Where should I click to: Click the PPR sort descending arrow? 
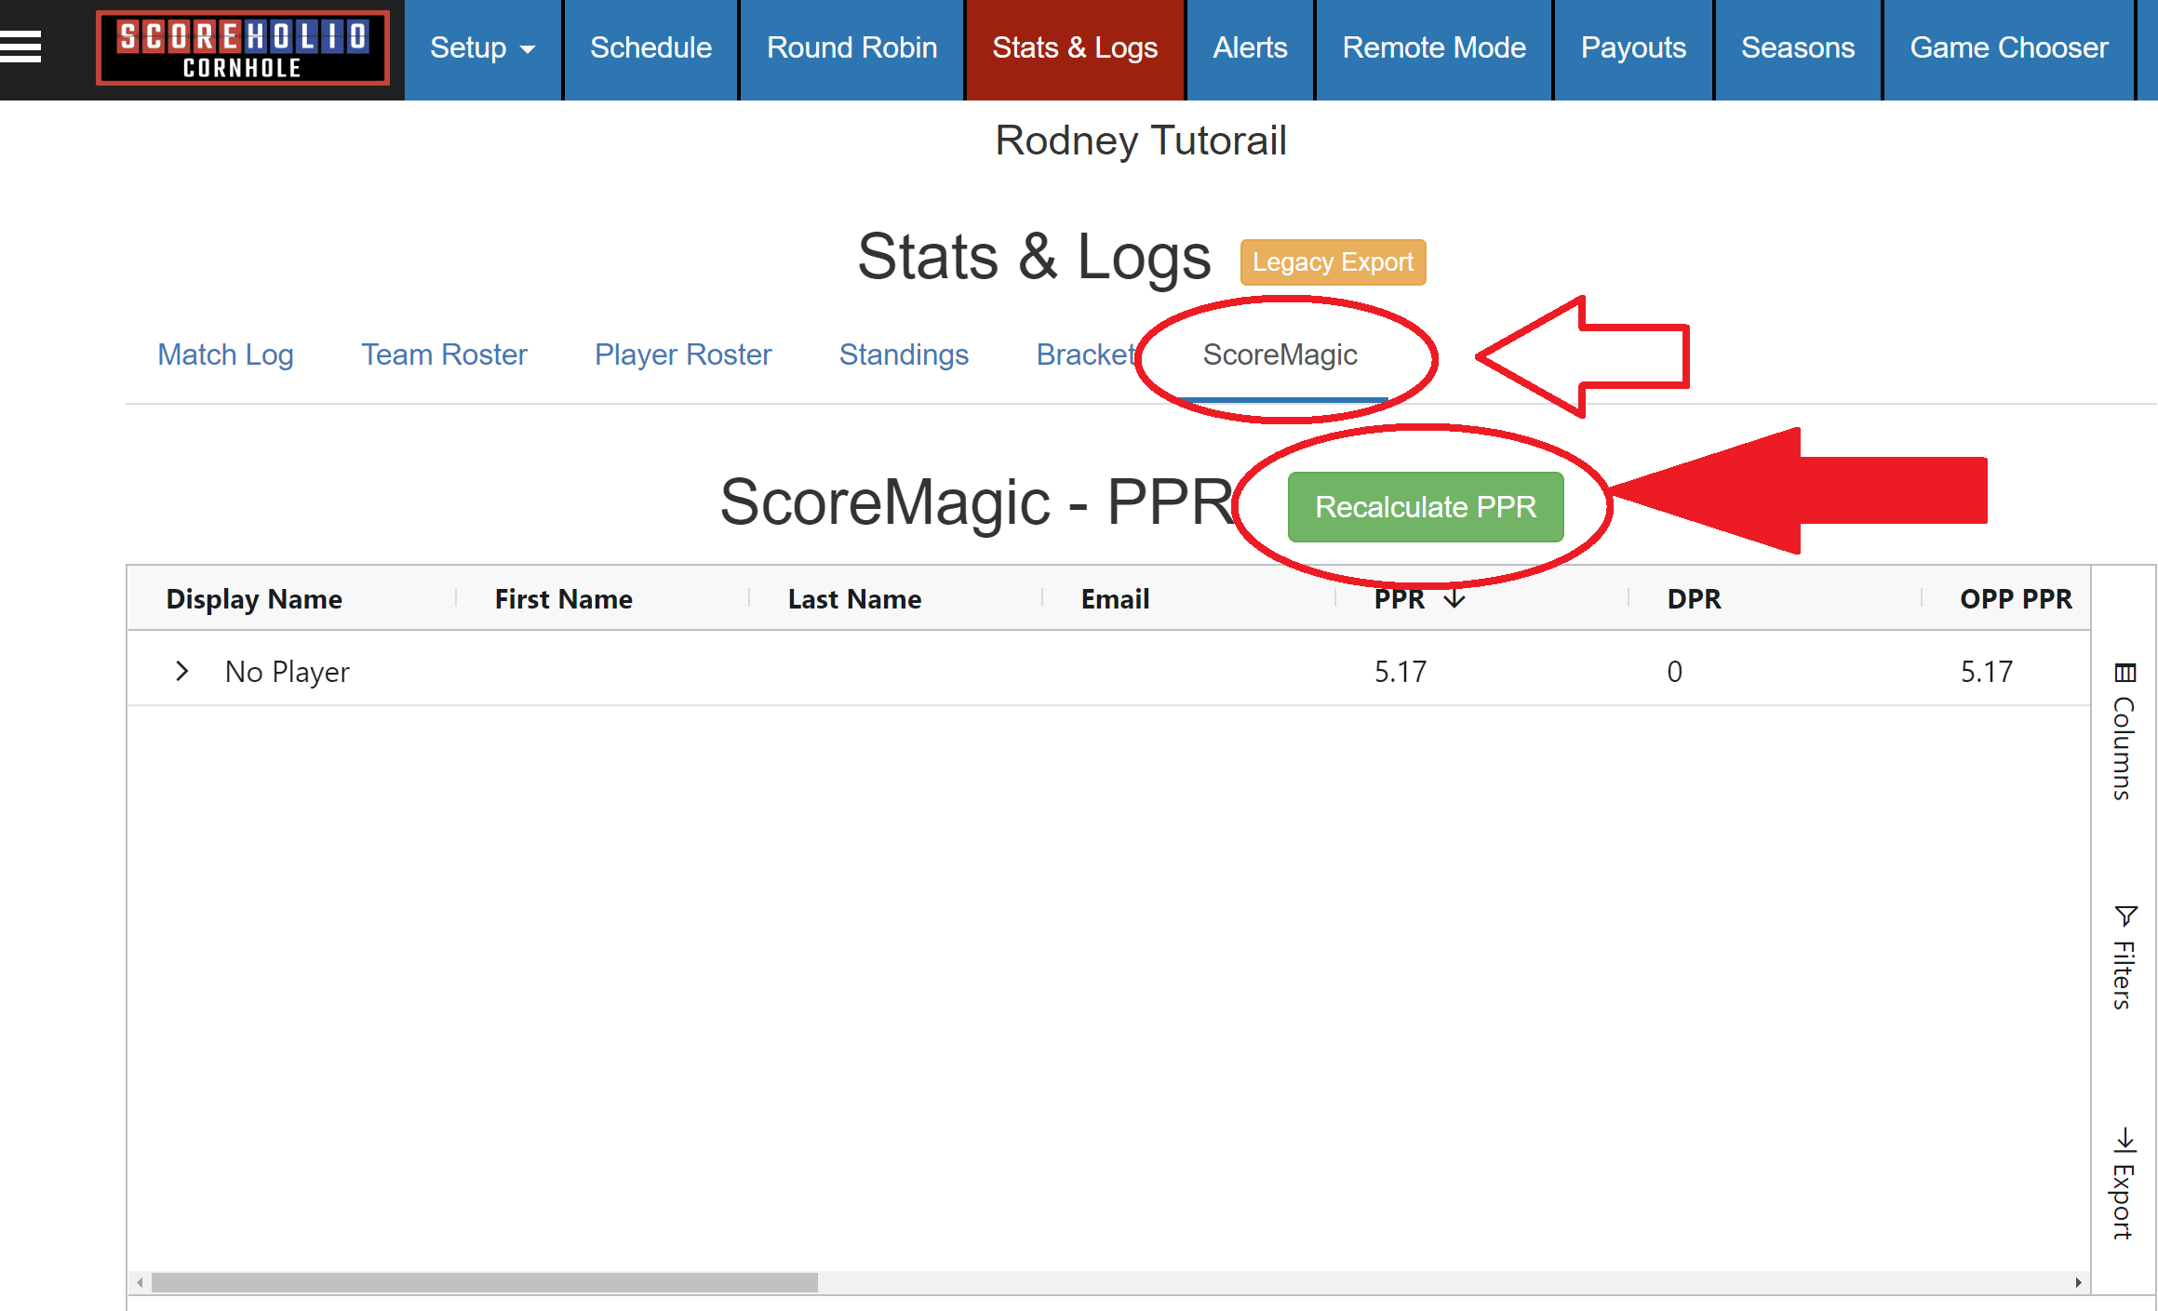pos(1454,599)
